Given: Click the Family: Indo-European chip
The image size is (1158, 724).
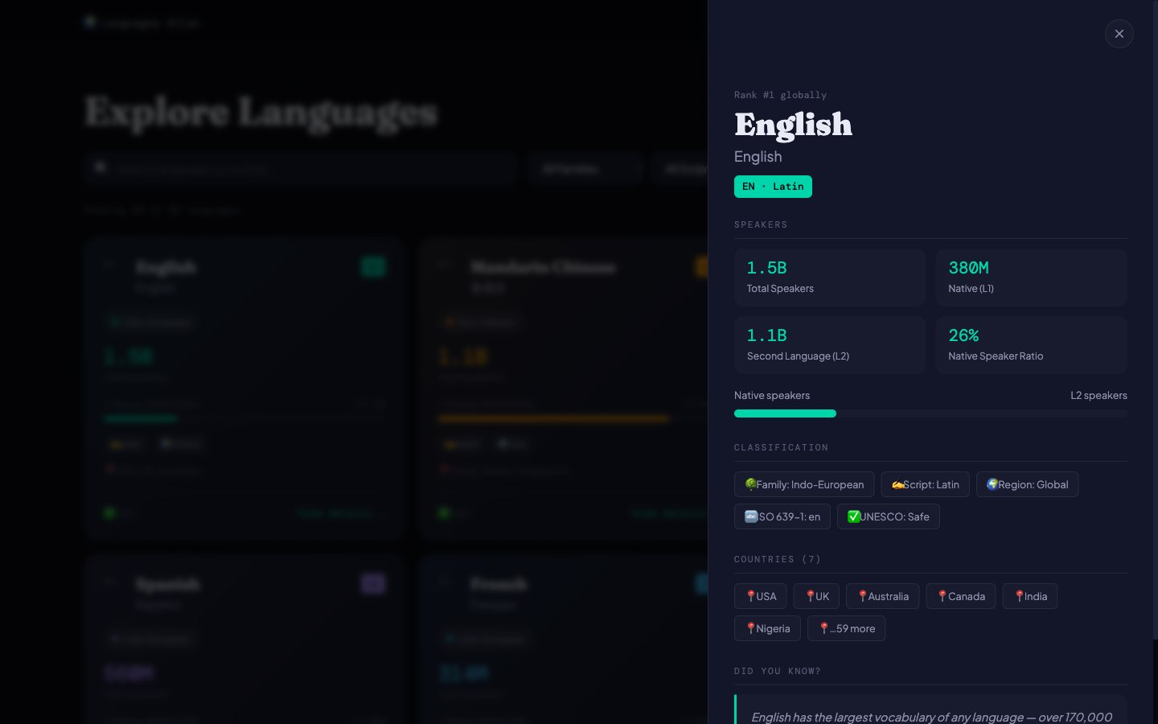Looking at the screenshot, I should point(804,484).
